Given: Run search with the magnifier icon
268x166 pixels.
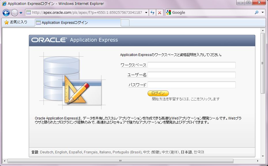Looking at the screenshot, I should (256, 12).
